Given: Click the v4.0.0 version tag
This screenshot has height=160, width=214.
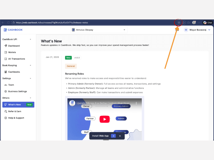Looking at the screenshot, I should point(77,58).
